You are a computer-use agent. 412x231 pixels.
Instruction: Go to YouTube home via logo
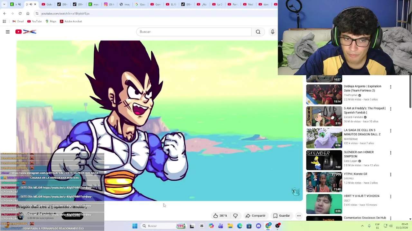(x=26, y=32)
